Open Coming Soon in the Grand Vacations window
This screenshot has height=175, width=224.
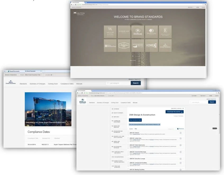pos(53,84)
